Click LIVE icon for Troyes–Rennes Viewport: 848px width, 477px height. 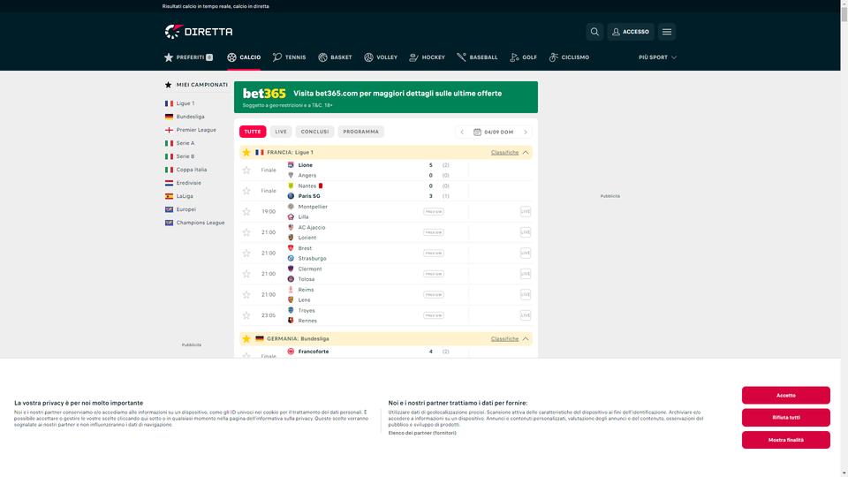point(525,315)
